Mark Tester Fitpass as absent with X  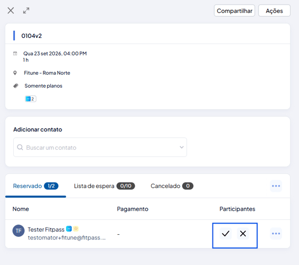pos(243,234)
